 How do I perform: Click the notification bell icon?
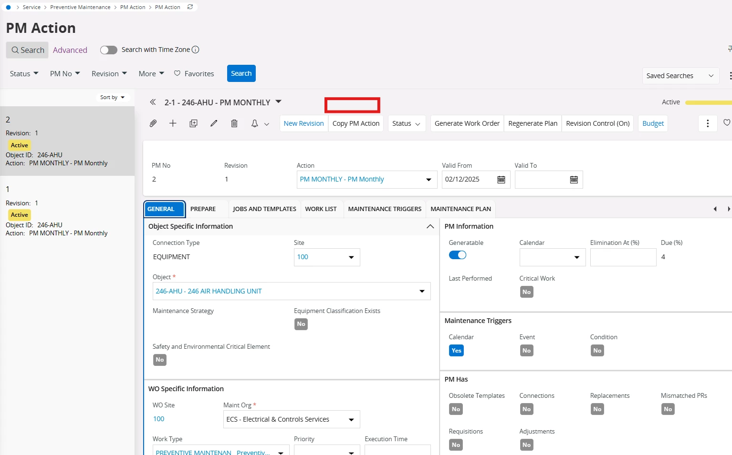(254, 123)
